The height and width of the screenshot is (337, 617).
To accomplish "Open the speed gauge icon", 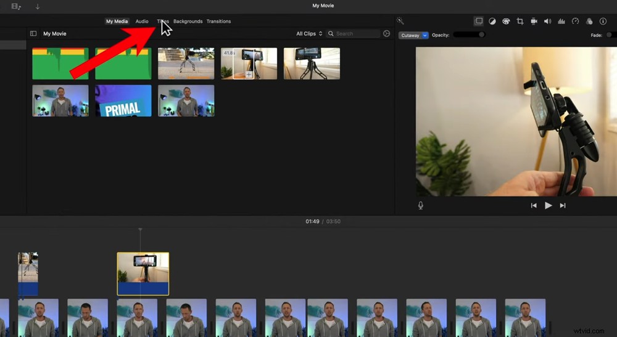I will [575, 21].
